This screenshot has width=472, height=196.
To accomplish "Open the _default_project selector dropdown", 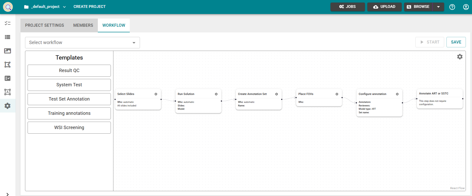I will 45,7.
